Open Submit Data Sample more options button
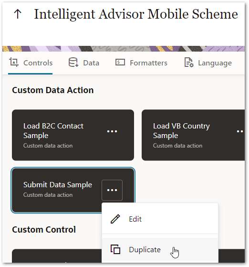Image resolution: width=249 pixels, height=267 pixels. [112, 190]
